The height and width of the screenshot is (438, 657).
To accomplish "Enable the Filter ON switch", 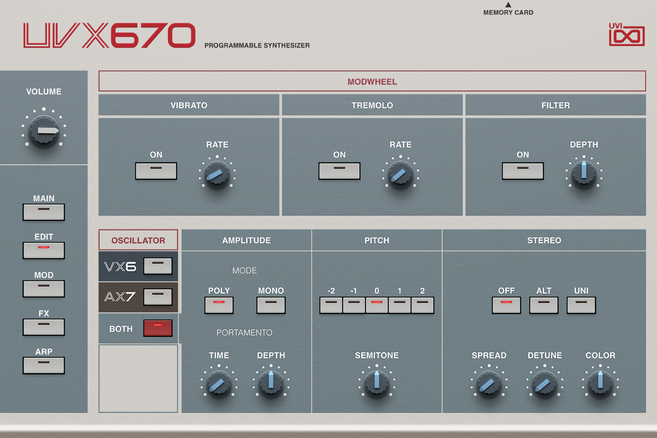I will (x=523, y=171).
